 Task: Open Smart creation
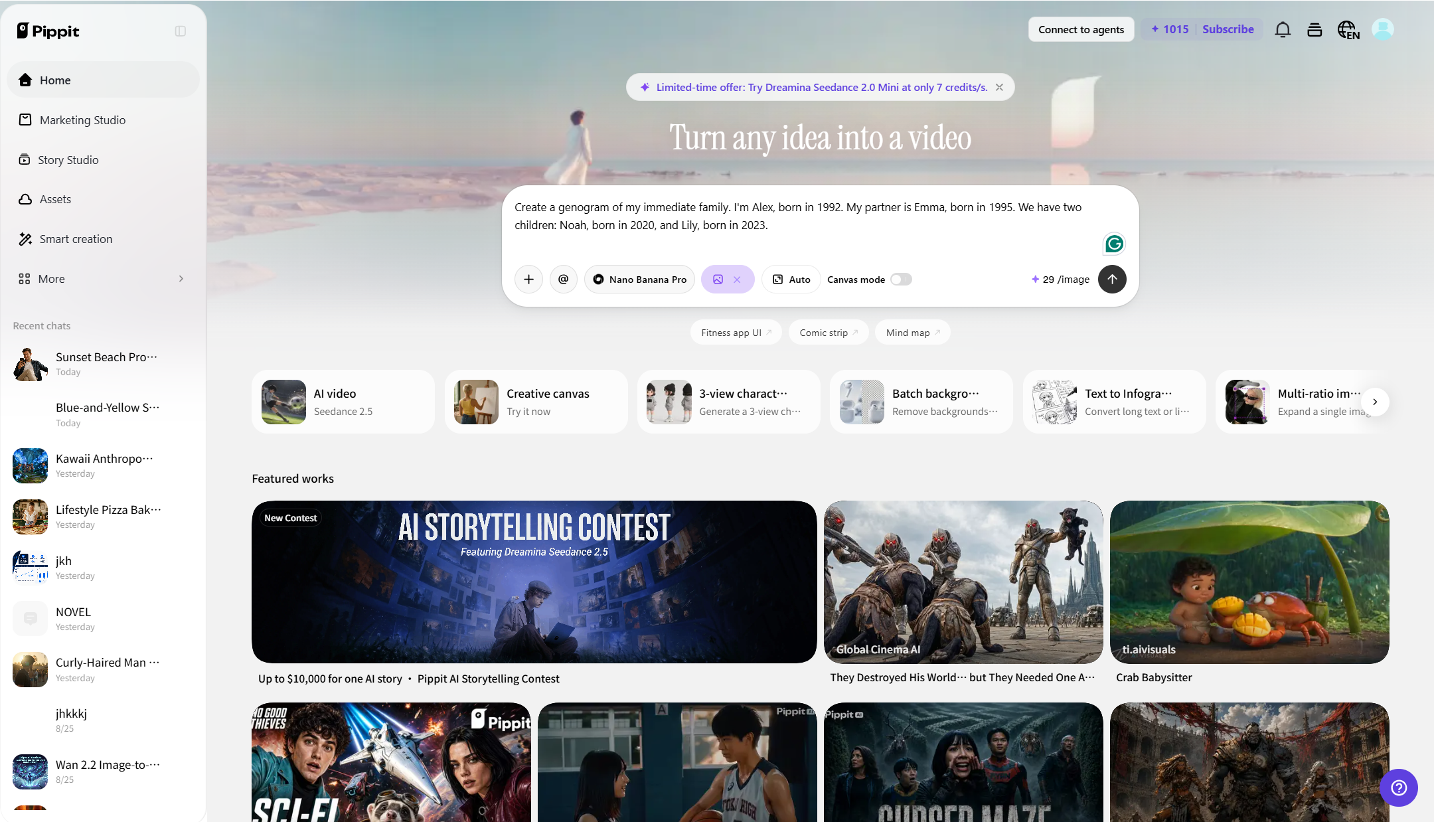pyautogui.click(x=103, y=239)
